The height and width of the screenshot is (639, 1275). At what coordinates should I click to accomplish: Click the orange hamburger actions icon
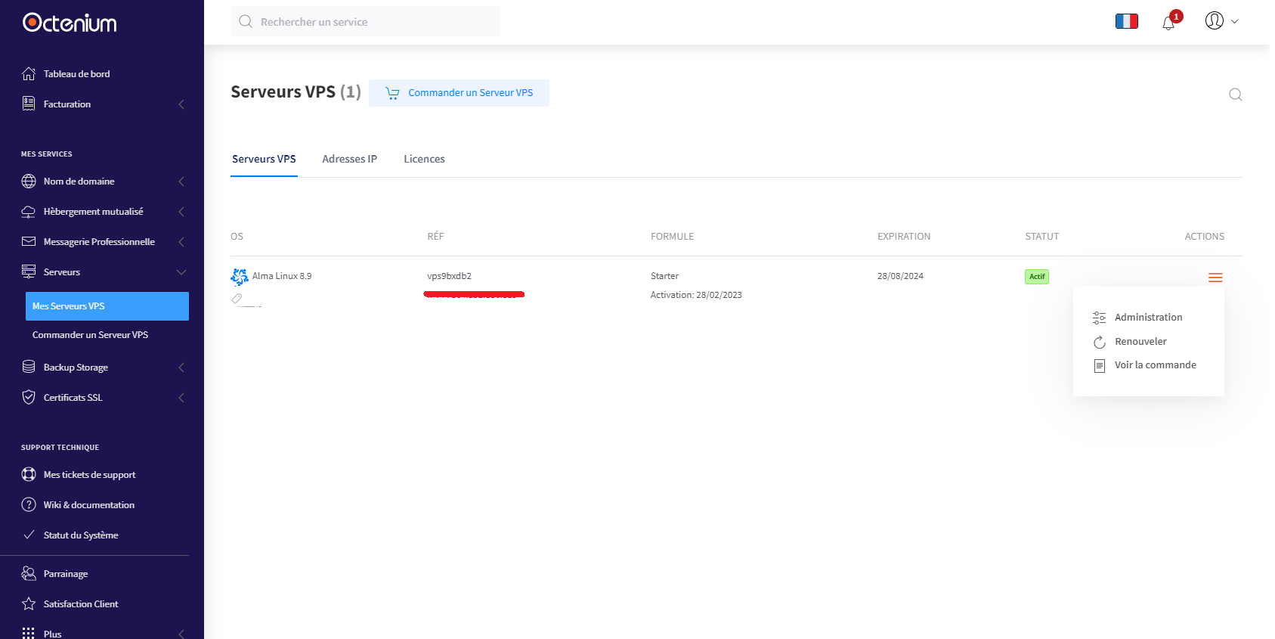[x=1215, y=278]
